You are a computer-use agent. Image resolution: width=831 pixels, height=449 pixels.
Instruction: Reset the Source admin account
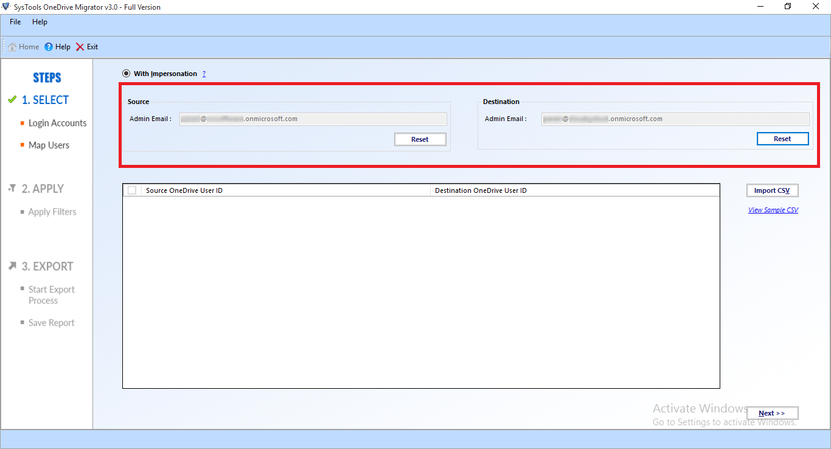click(x=420, y=139)
